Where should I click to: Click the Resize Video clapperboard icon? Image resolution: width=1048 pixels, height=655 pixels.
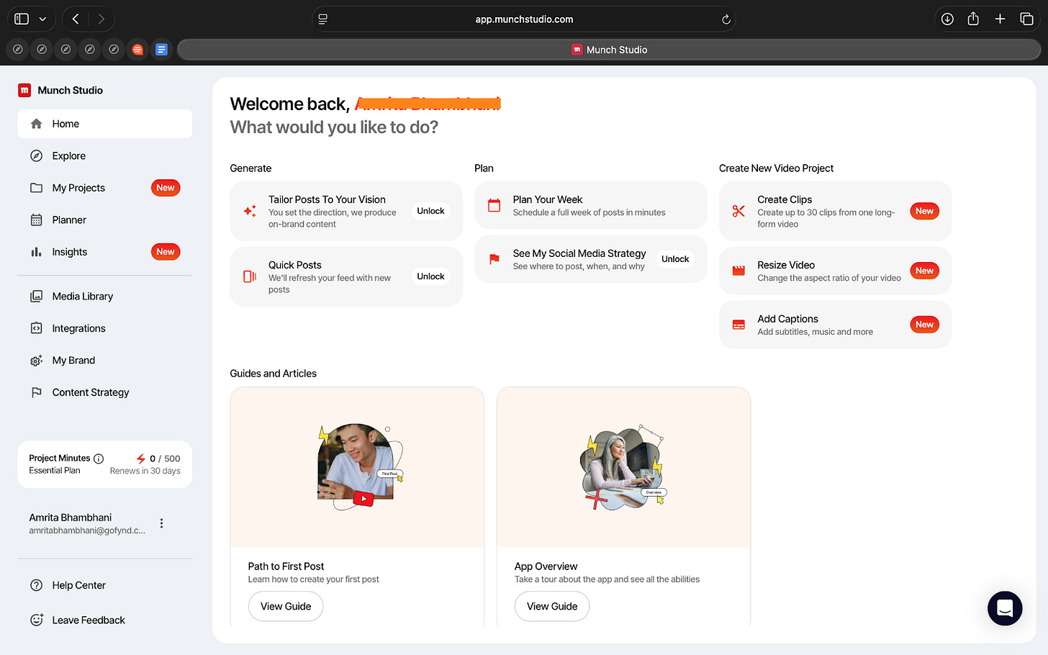pyautogui.click(x=738, y=271)
